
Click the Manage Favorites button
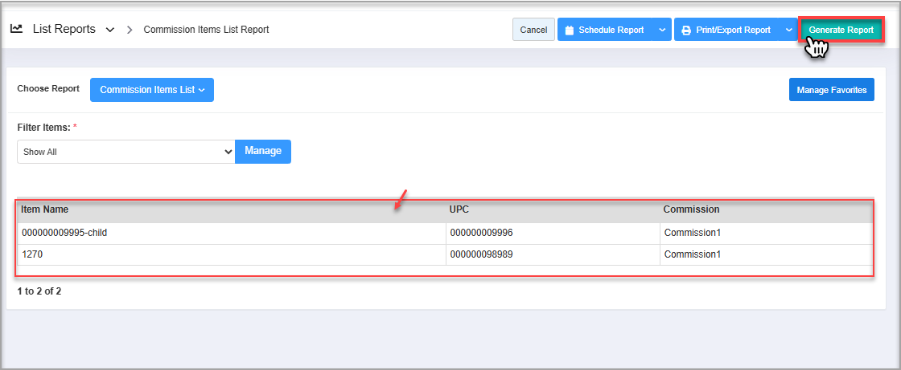pyautogui.click(x=831, y=90)
